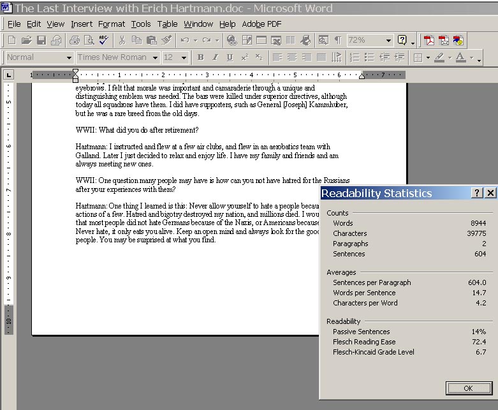Viewport: 498px width, 410px height.
Task: Toggle Show/Hide paragraph marks
Action: (x=338, y=40)
